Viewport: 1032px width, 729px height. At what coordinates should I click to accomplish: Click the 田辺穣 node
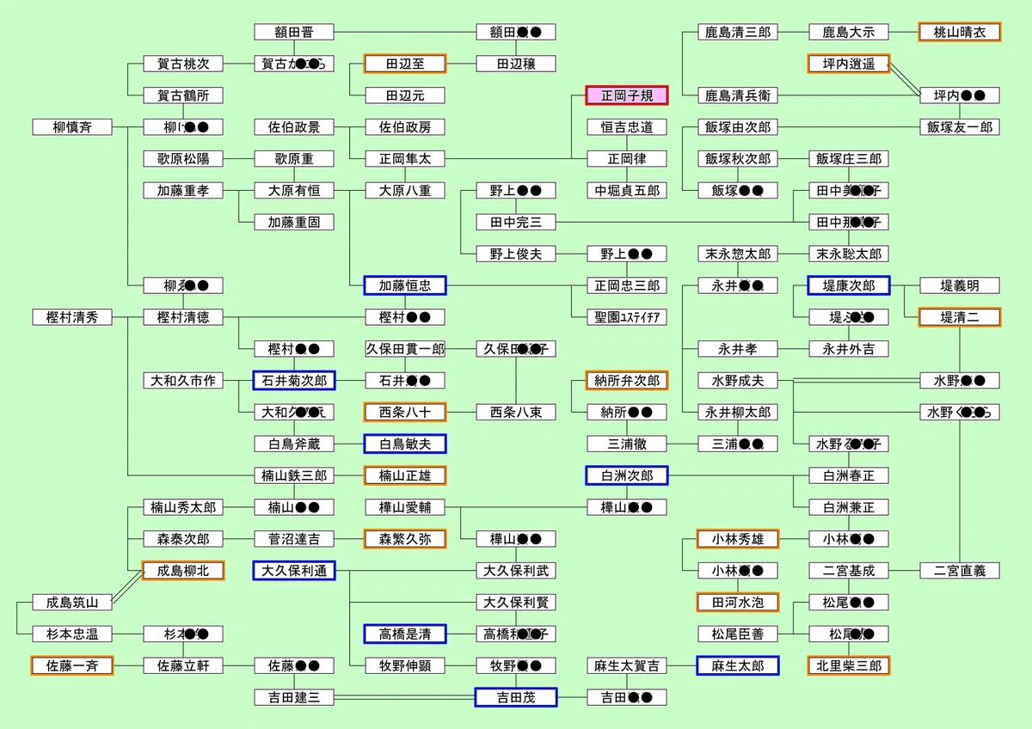516,64
